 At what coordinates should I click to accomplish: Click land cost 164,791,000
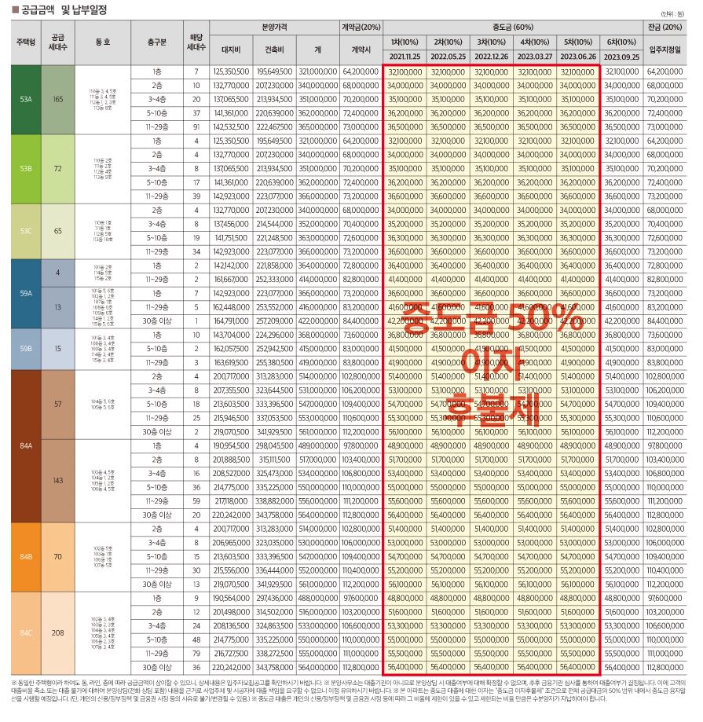point(231,321)
